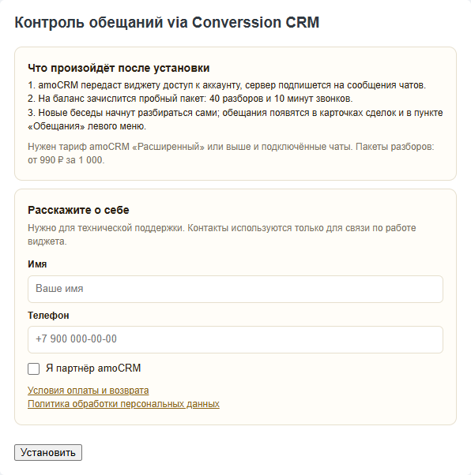The height and width of the screenshot is (475, 471).
Task: Tick the "Я партнёр amoCRM" checkbox
Action: (33, 368)
